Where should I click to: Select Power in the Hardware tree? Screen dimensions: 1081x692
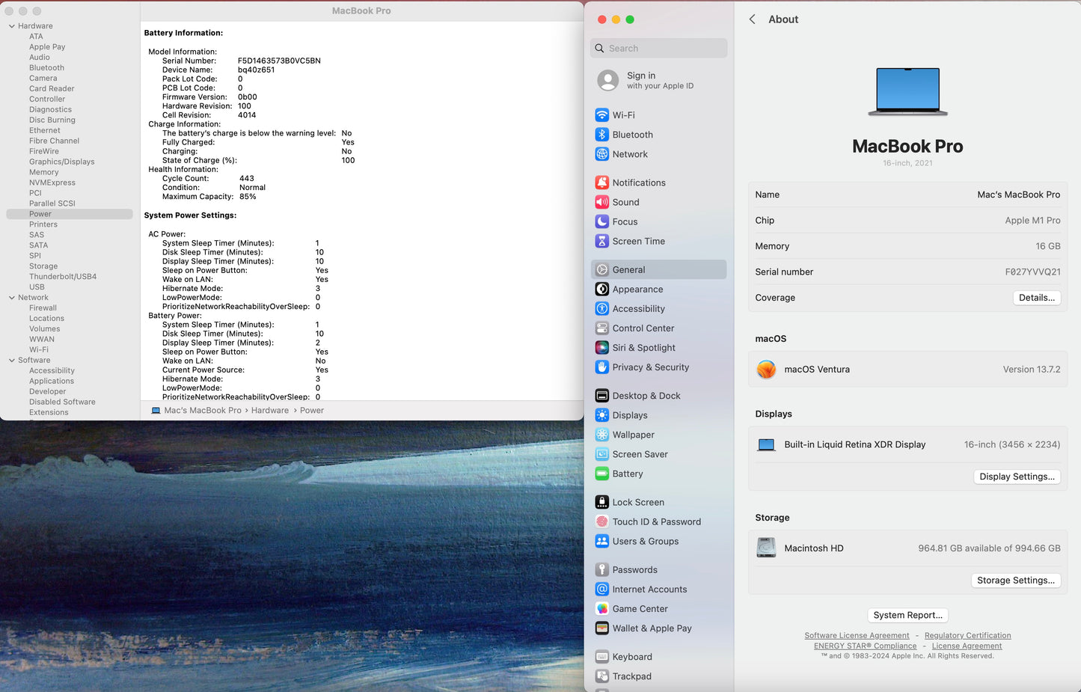tap(70, 214)
